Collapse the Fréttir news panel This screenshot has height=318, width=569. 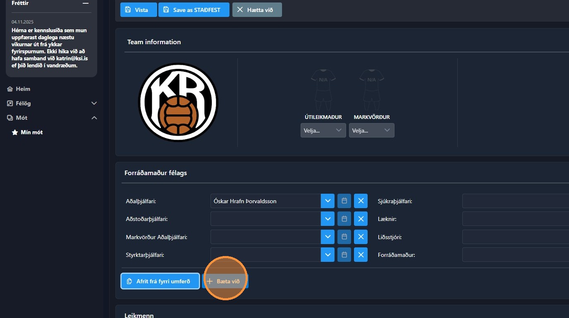point(86,3)
